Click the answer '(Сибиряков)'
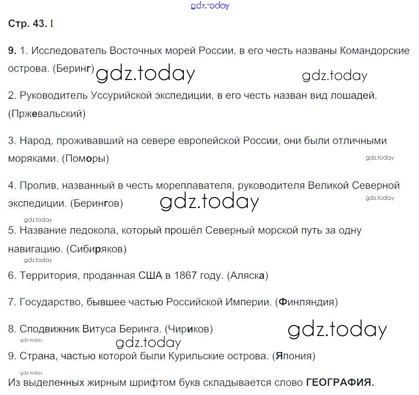The image size is (419, 395). [96, 249]
